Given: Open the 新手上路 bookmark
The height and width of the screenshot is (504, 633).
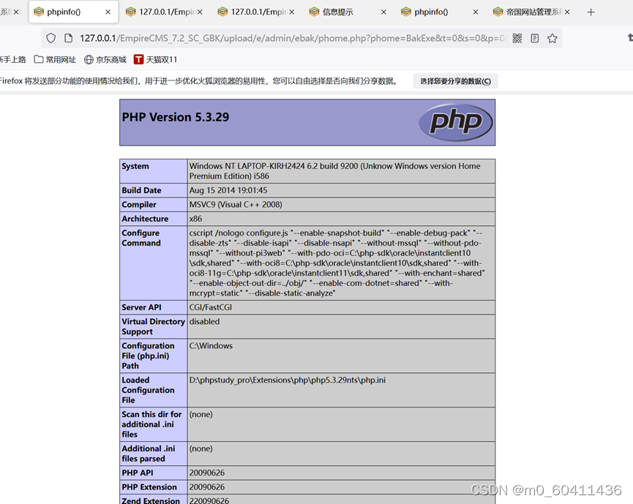Looking at the screenshot, I should (x=13, y=60).
